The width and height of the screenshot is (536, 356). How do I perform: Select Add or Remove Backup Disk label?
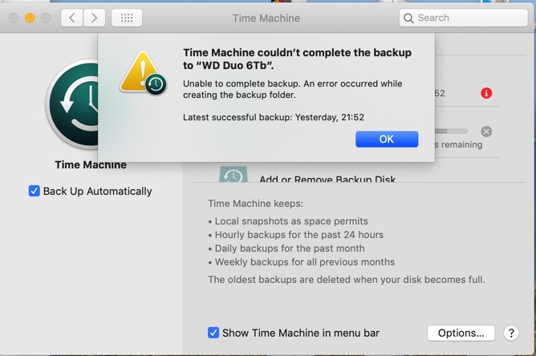tap(327, 180)
